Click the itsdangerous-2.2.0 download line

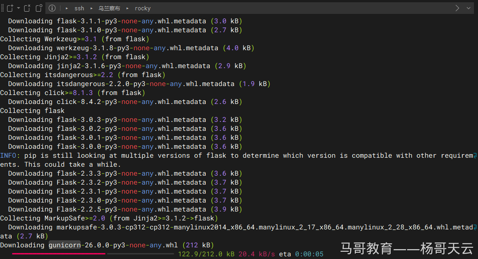(139, 84)
